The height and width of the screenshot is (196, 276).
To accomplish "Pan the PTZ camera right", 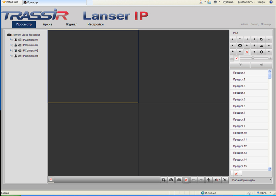I will point(247,46).
